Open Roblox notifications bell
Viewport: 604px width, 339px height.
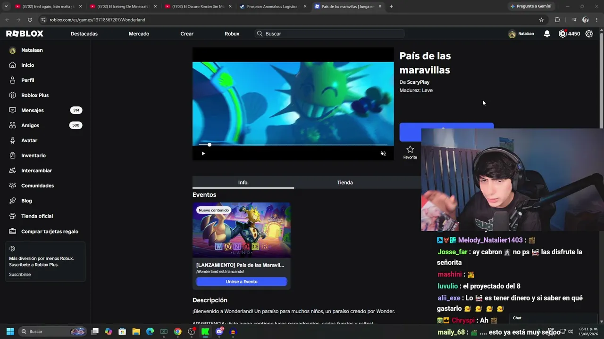click(547, 34)
